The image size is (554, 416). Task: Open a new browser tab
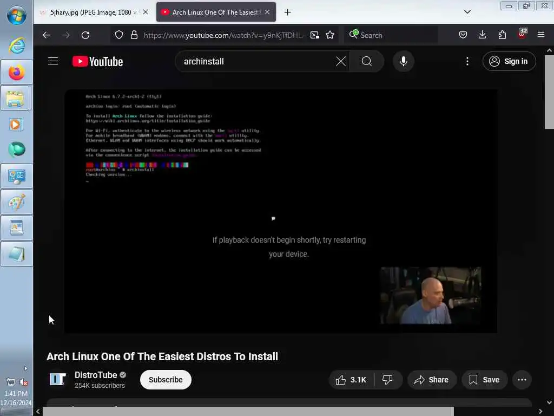click(288, 12)
